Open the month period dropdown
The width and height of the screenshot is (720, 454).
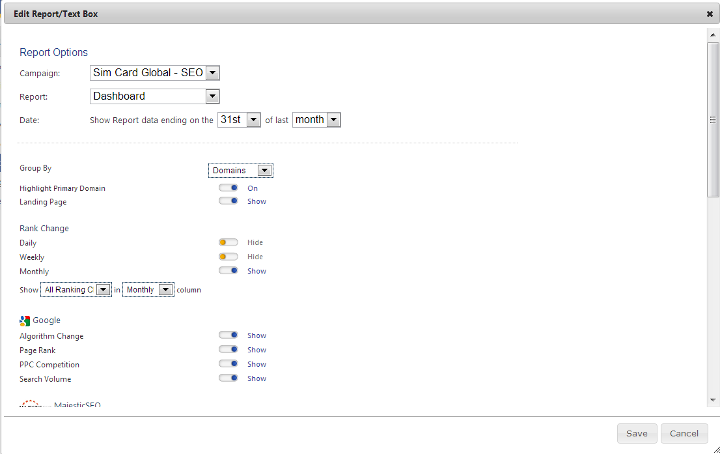coord(316,120)
